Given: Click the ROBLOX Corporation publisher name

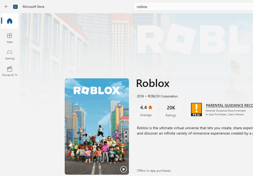Looking at the screenshot, I should [x=163, y=96].
